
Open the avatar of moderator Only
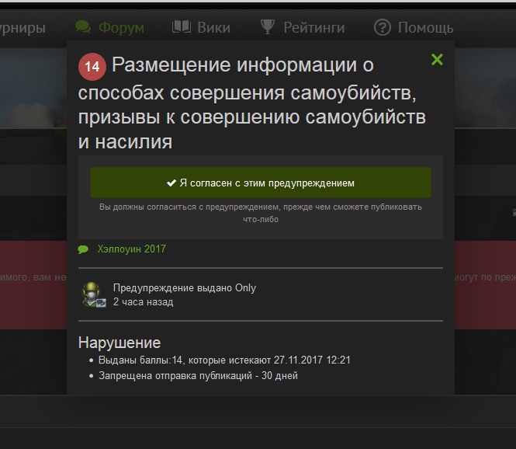(93, 295)
